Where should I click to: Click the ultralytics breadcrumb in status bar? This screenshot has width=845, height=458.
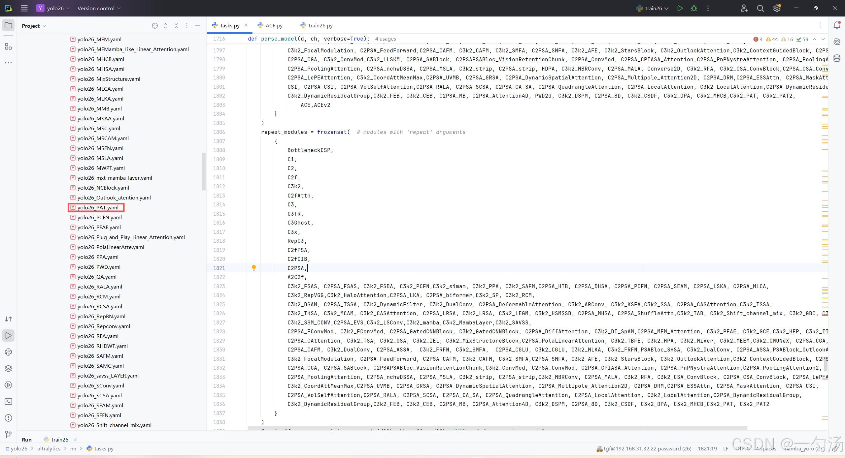(49, 448)
